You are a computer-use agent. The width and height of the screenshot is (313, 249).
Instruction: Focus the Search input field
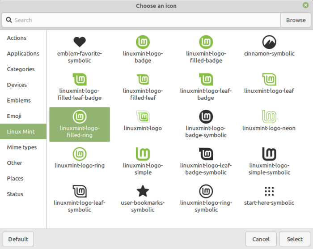point(143,20)
